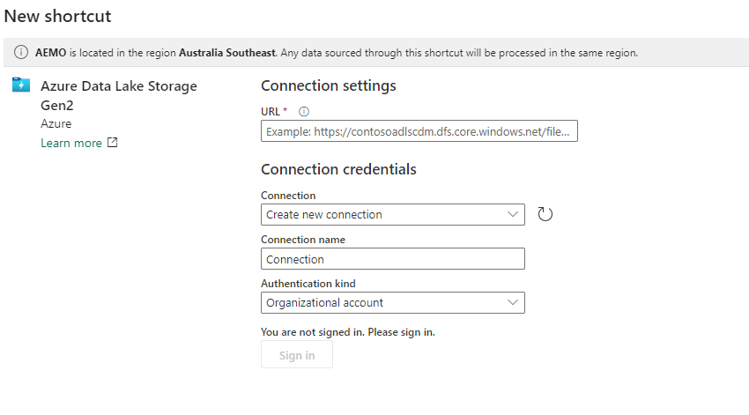Click the 'Connection name' label
This screenshot has width=749, height=415.
pyautogui.click(x=303, y=240)
